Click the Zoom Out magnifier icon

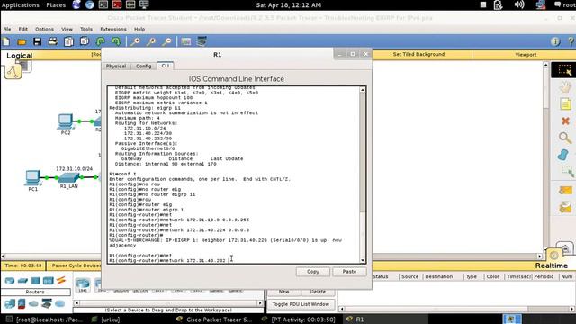tap(166, 41)
